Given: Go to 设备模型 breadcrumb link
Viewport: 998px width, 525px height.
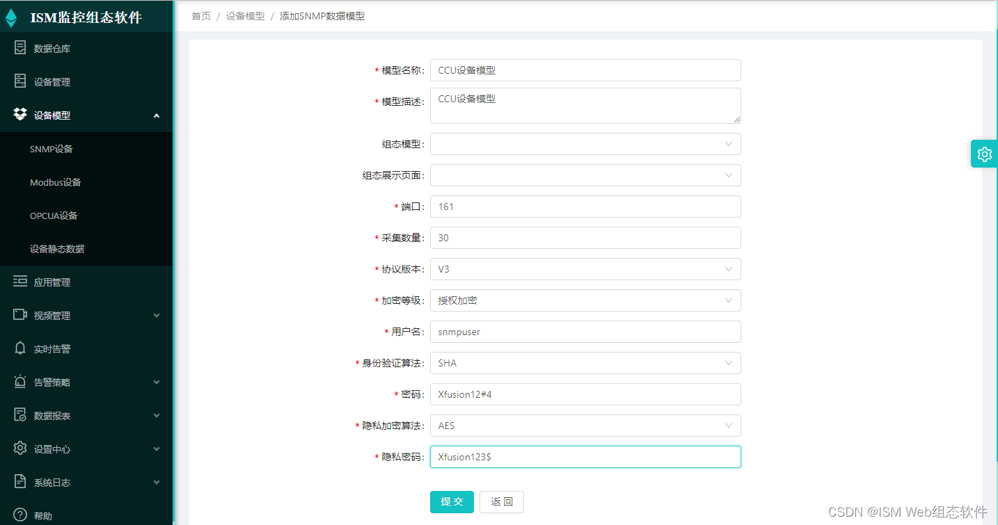Looking at the screenshot, I should (245, 16).
